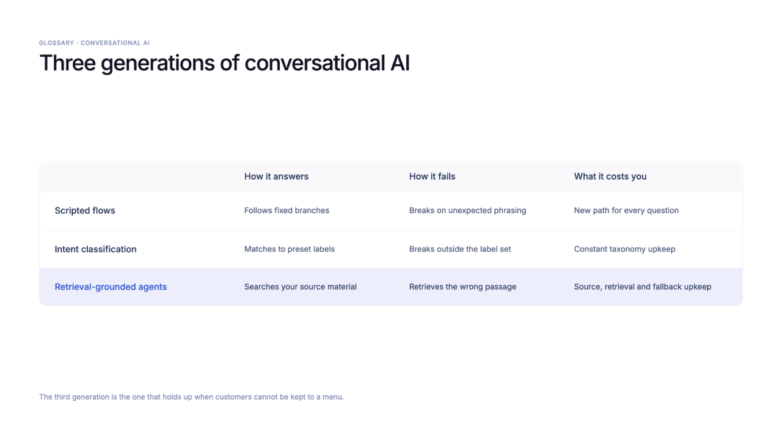Image resolution: width=782 pixels, height=440 pixels.
Task: Click the footnote about the third generation
Action: point(191,397)
